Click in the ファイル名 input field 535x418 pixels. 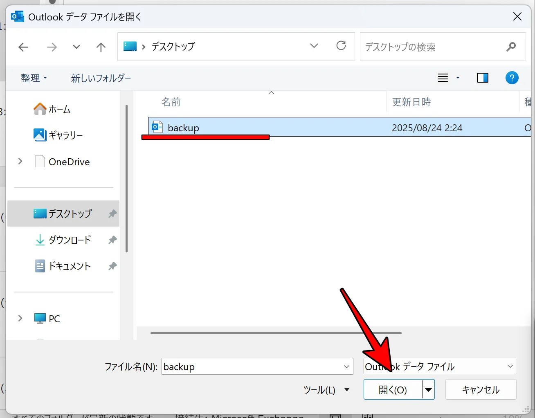(257, 366)
